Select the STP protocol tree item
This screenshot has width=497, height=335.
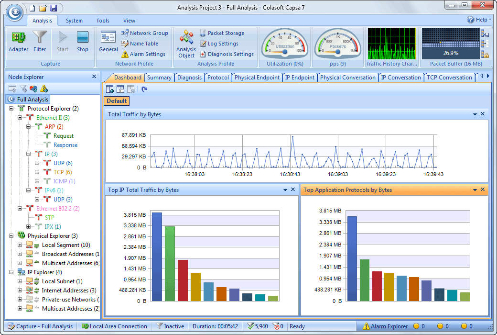pos(49,218)
